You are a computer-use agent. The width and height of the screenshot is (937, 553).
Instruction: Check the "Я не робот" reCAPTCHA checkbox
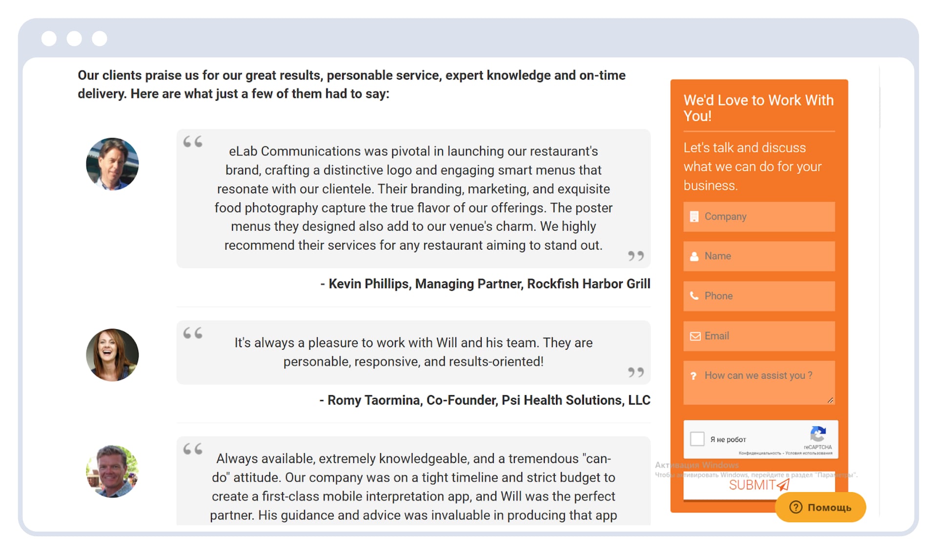tap(697, 439)
